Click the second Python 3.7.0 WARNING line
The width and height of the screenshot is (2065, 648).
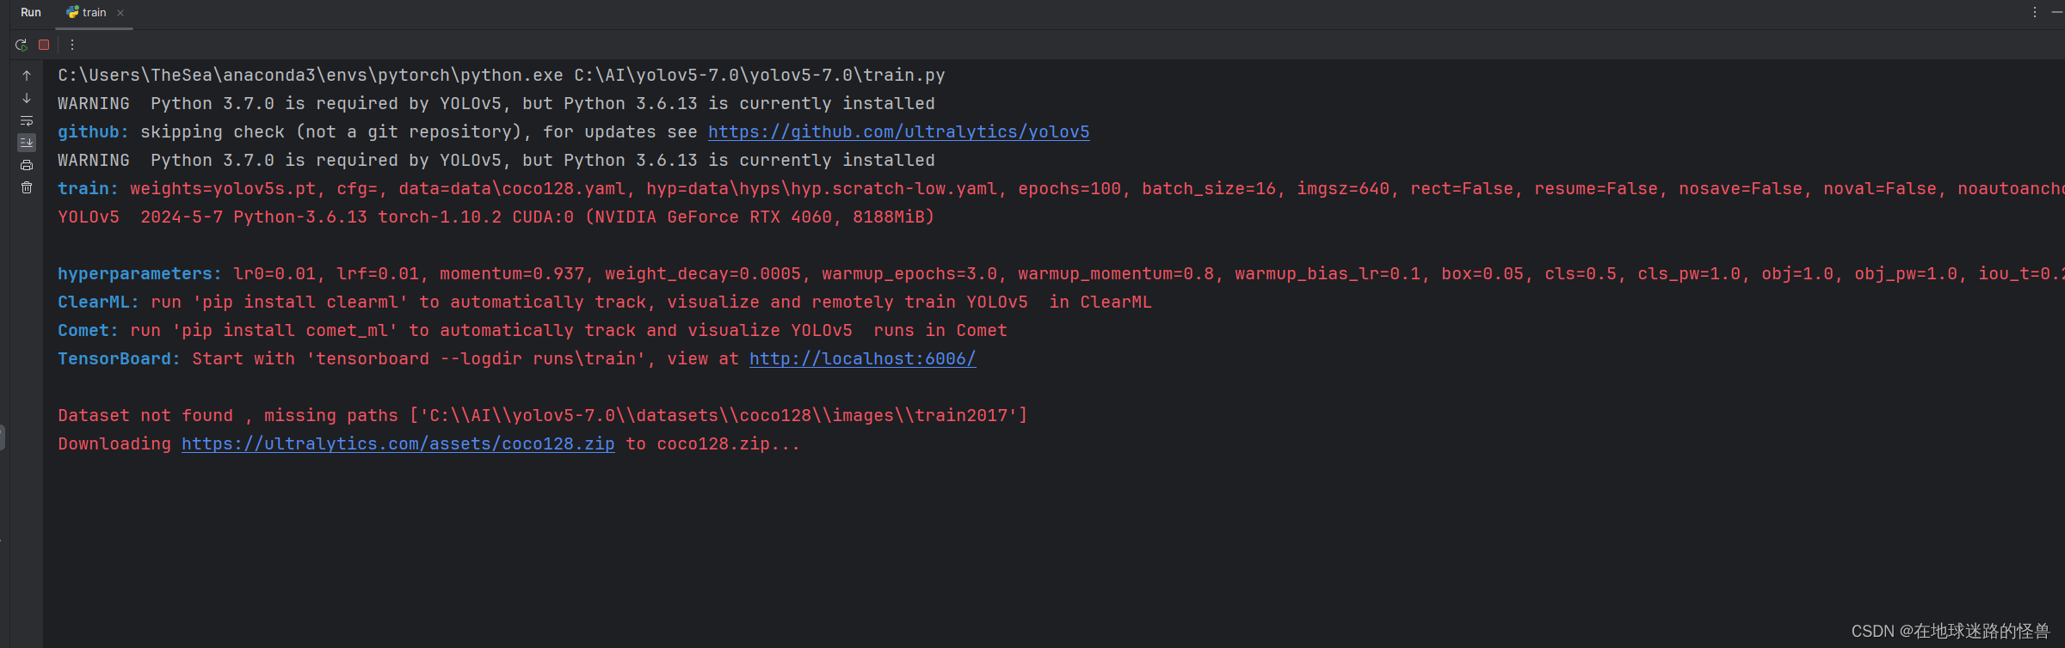coord(496,160)
